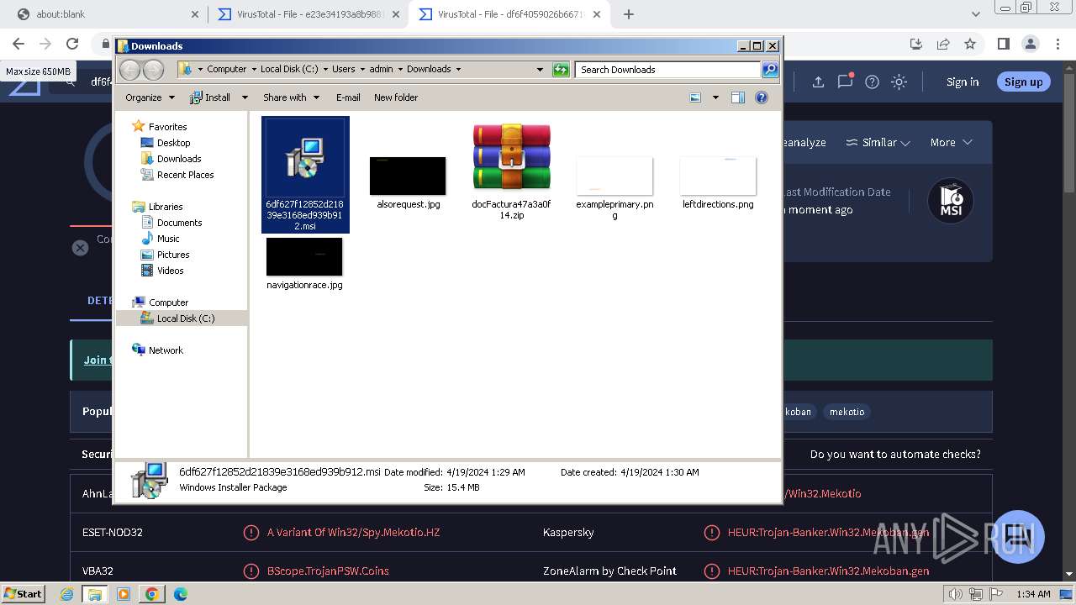Open Downloads under Favorites

[x=178, y=159]
